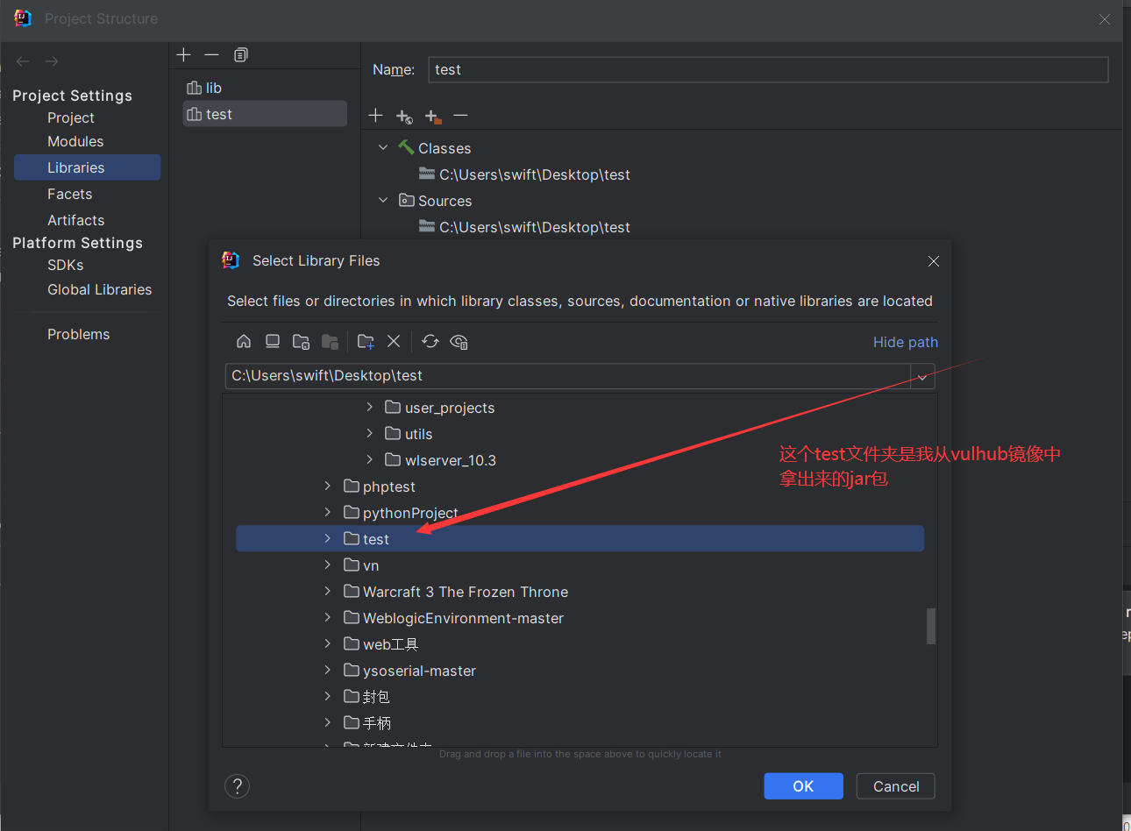Open Modules settings page
The width and height of the screenshot is (1131, 831).
click(75, 141)
